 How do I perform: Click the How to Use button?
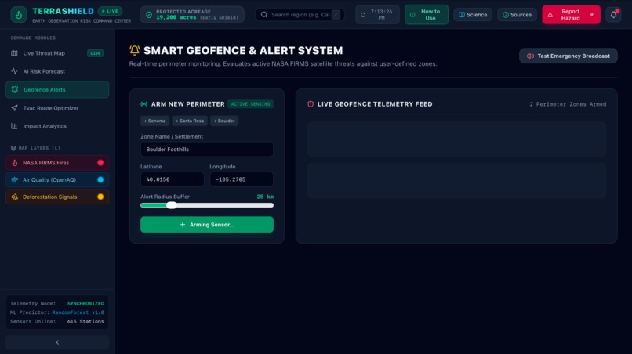click(x=427, y=15)
